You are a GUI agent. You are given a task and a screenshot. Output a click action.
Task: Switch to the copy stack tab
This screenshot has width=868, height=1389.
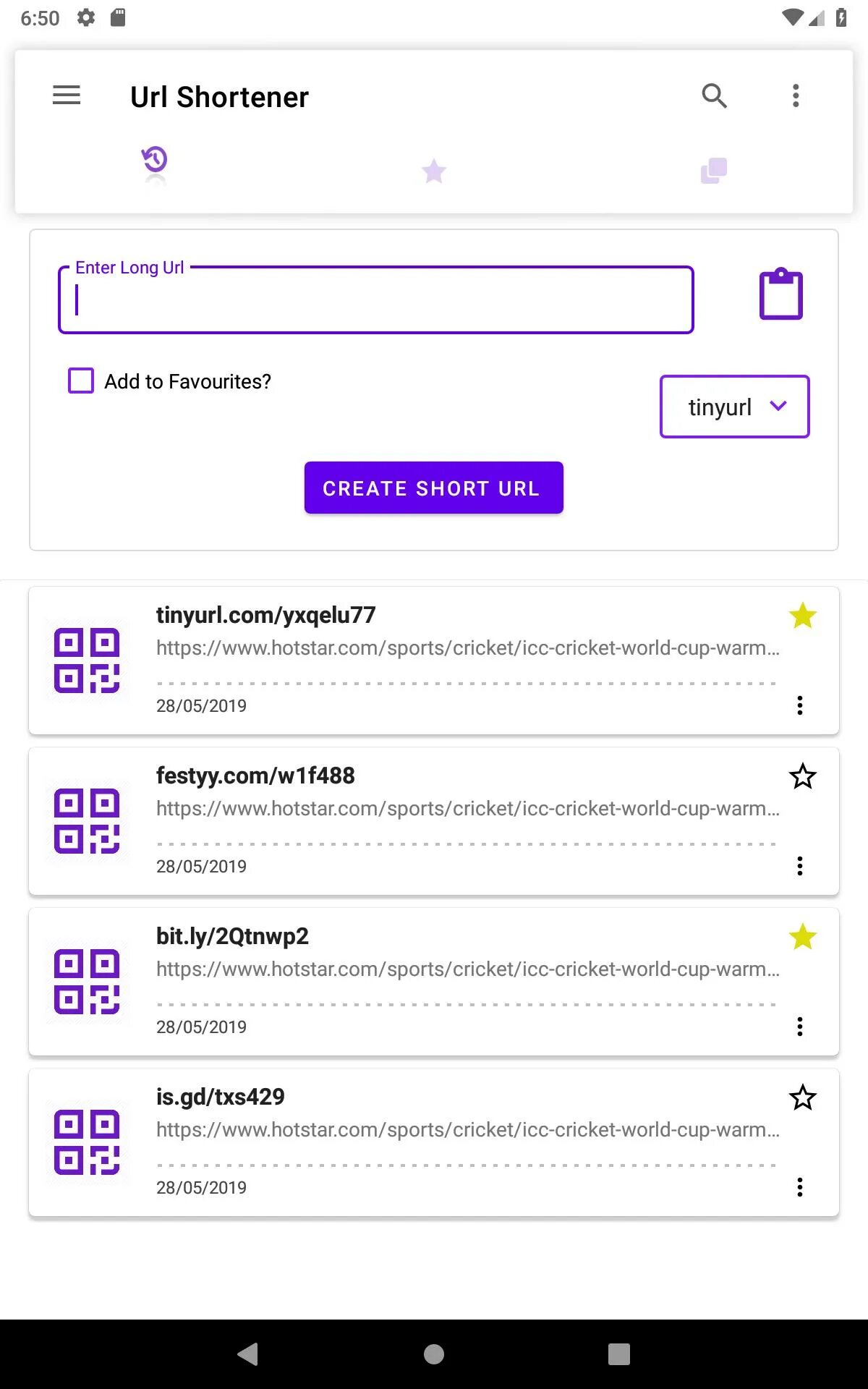click(713, 171)
